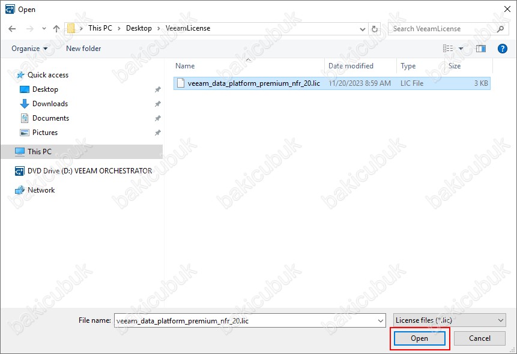The width and height of the screenshot is (517, 354).
Task: Click the folder icon in address bar
Action: click(x=71, y=28)
